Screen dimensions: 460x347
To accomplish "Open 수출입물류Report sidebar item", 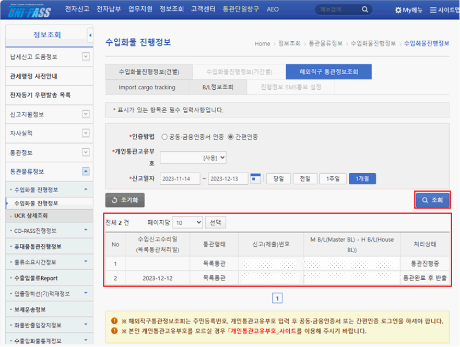I will (x=49, y=278).
